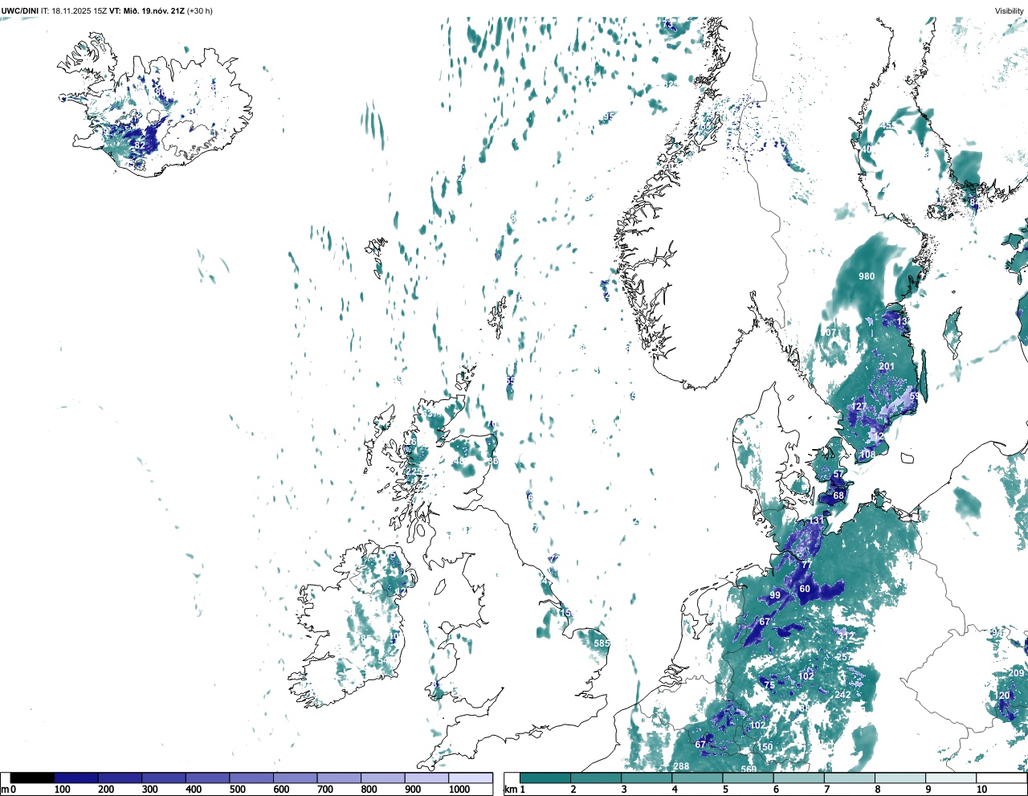Click the '99' visibility value on map
The height and width of the screenshot is (796, 1028).
click(x=775, y=595)
